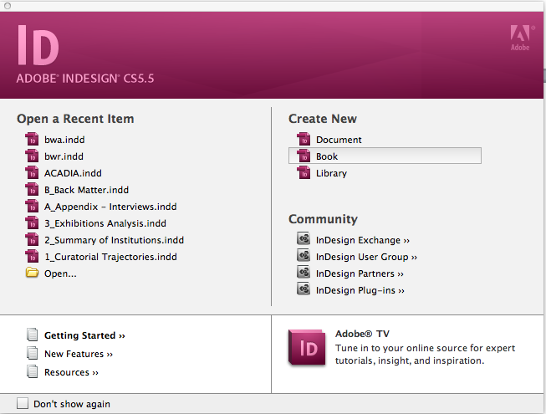Visit the InDesign Plug-ins link

coord(360,290)
